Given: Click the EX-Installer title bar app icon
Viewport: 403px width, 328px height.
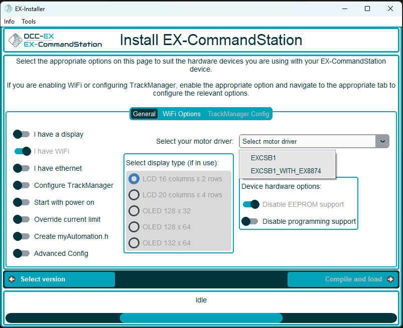Looking at the screenshot, I should pyautogui.click(x=8, y=9).
